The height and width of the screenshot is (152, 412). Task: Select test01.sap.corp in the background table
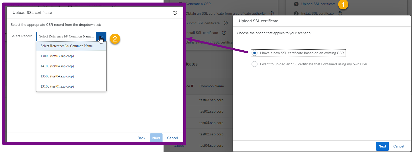pyautogui.click(x=211, y=112)
